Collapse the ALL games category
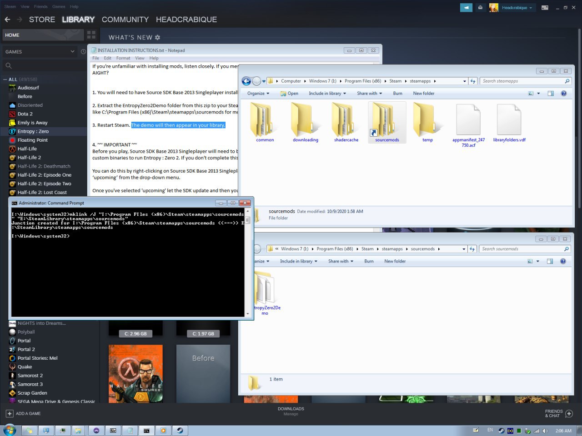 (x=5, y=79)
